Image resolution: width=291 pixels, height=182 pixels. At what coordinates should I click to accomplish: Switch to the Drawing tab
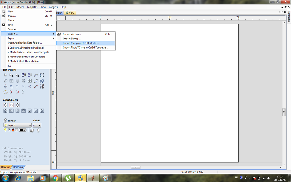[x=6, y=167]
